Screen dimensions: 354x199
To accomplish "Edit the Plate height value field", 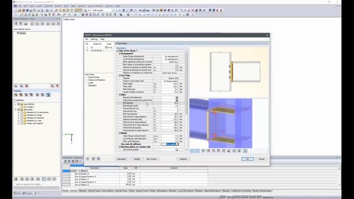I will pyautogui.click(x=170, y=83).
